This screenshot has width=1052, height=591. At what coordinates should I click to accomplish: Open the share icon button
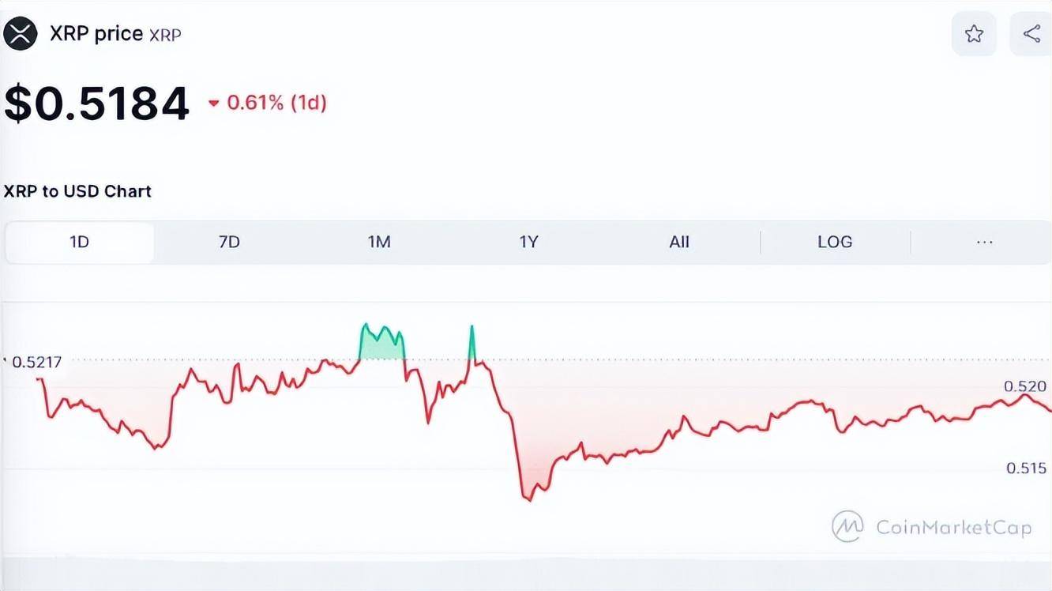pos(1031,34)
